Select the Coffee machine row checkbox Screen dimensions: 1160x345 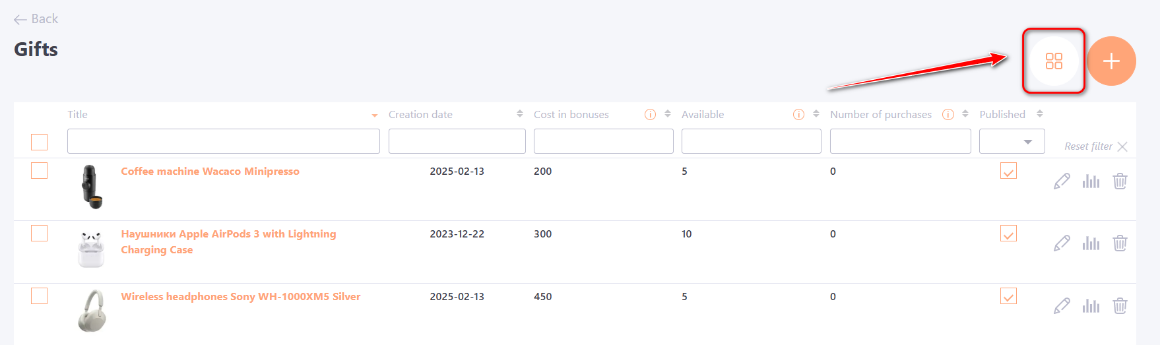tap(40, 171)
